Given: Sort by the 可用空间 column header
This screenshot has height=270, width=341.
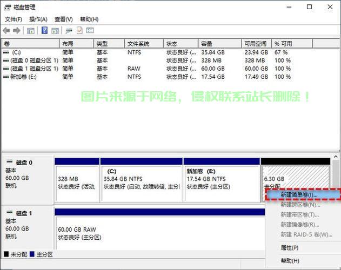Looking at the screenshot, I should (x=257, y=44).
